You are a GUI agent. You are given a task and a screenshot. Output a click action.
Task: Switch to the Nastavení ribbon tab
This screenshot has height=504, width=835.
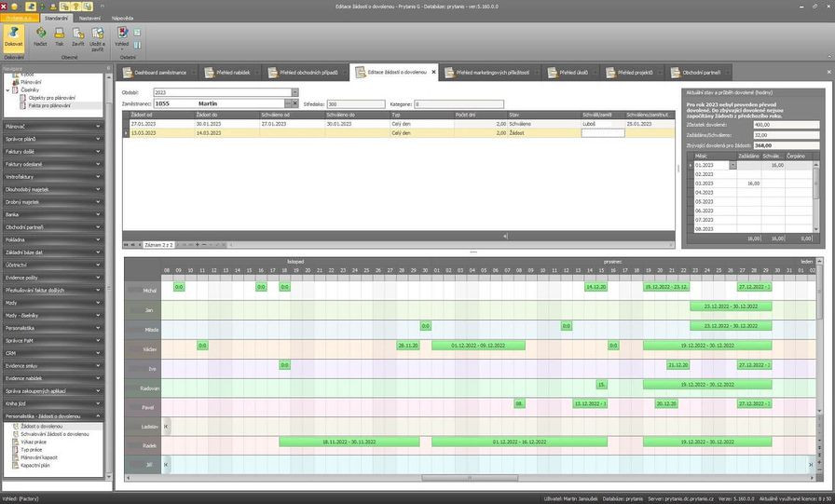tap(89, 18)
